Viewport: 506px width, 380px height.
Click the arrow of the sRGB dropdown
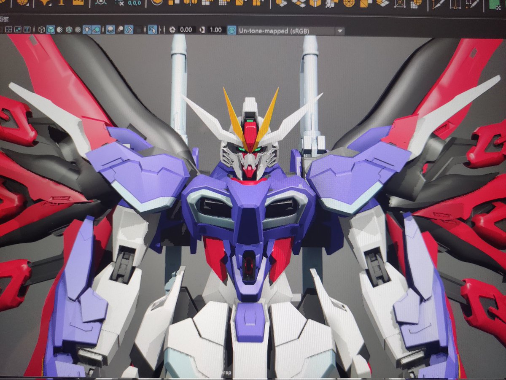point(340,31)
